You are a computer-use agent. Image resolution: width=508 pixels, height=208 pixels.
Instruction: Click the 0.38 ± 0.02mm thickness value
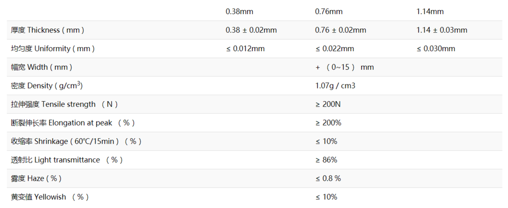tap(251, 30)
